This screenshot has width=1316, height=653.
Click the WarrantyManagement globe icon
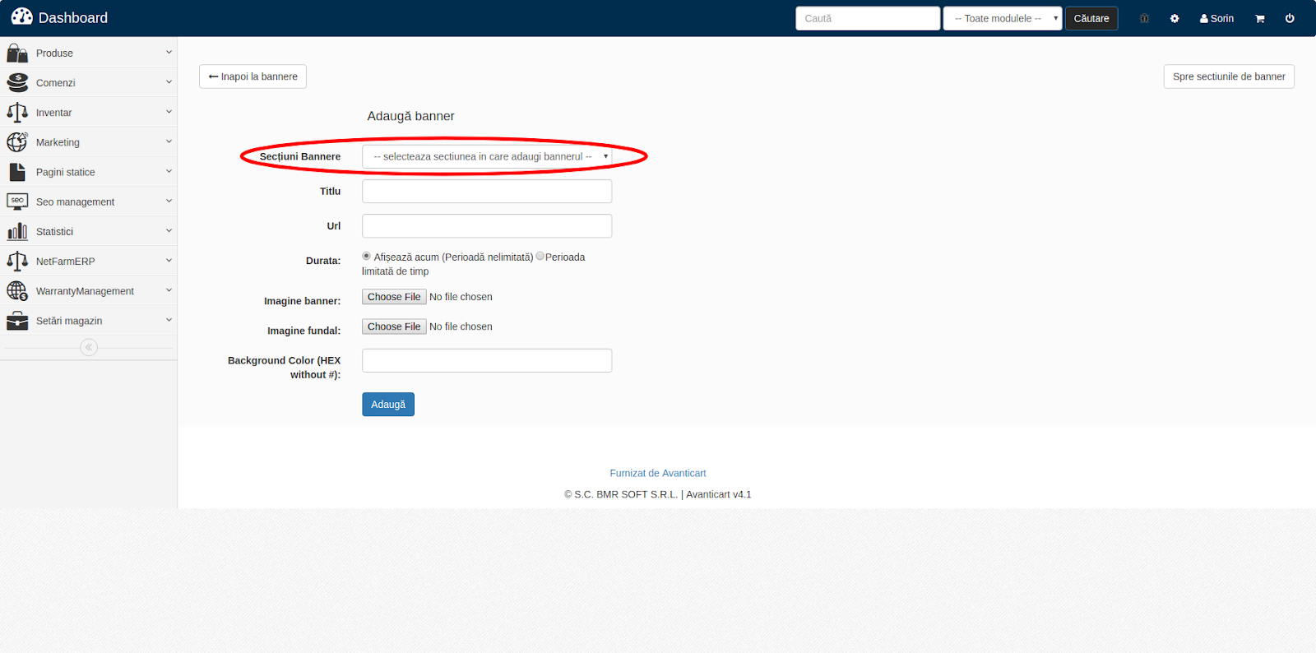coord(17,291)
